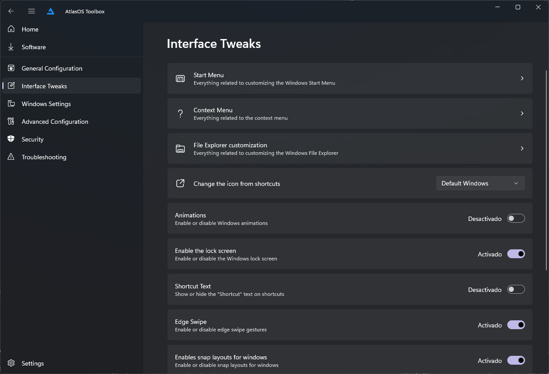Open General Configuration in sidebar
Screen dimensions: 549x374
[x=52, y=68]
